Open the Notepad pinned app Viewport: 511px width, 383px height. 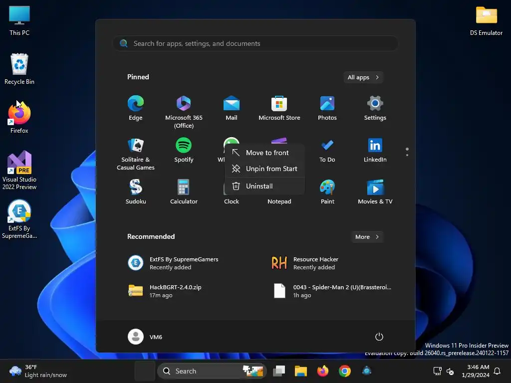pos(279,201)
